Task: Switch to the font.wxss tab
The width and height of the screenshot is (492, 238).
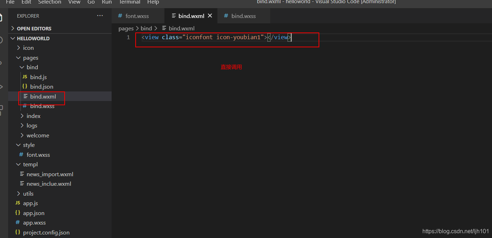Action: click(138, 16)
